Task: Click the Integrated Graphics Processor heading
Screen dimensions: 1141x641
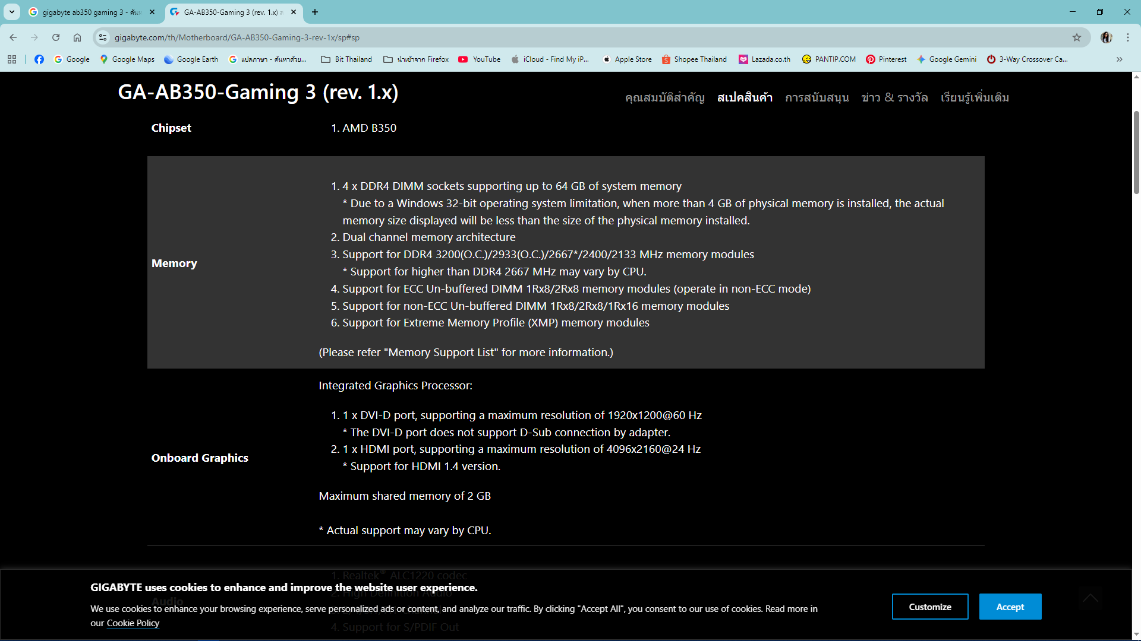Action: [x=396, y=385]
